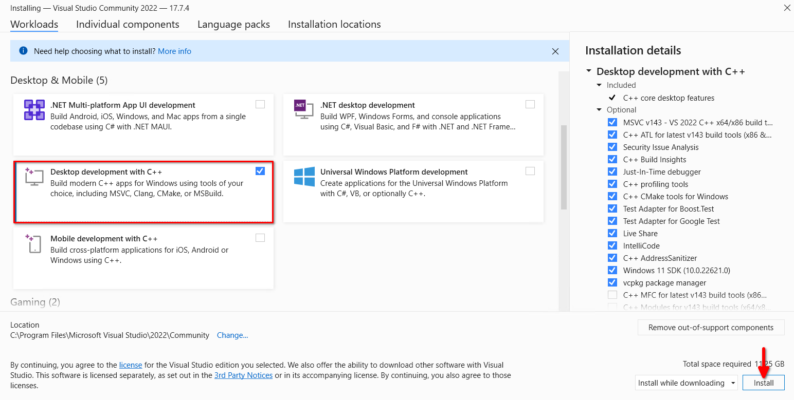This screenshot has width=794, height=400.
Task: Open Language packs tab
Action: [x=233, y=24]
